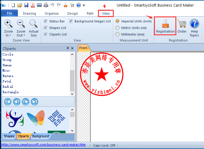Screen dimensions: 204x149
Task: Pick the butterfly clipart thumbnail
Action: pyautogui.click(x=36, y=118)
